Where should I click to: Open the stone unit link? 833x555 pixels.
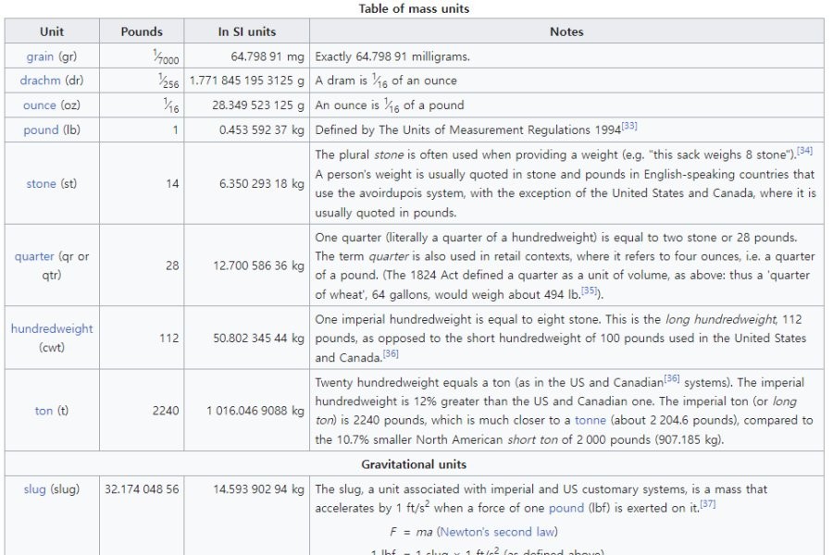pos(41,184)
